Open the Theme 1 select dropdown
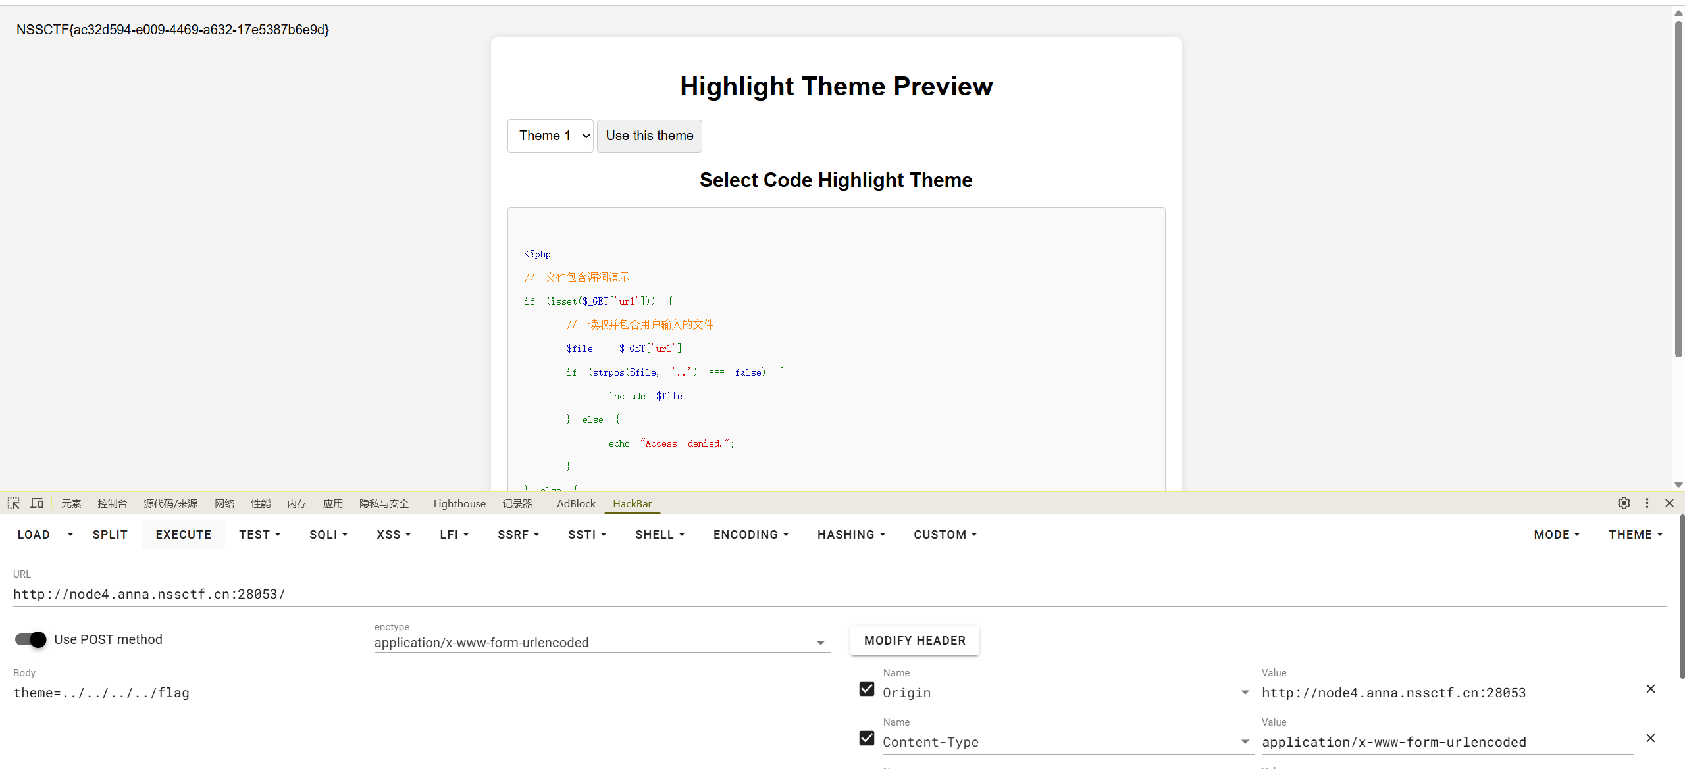This screenshot has width=1685, height=769. tap(550, 136)
